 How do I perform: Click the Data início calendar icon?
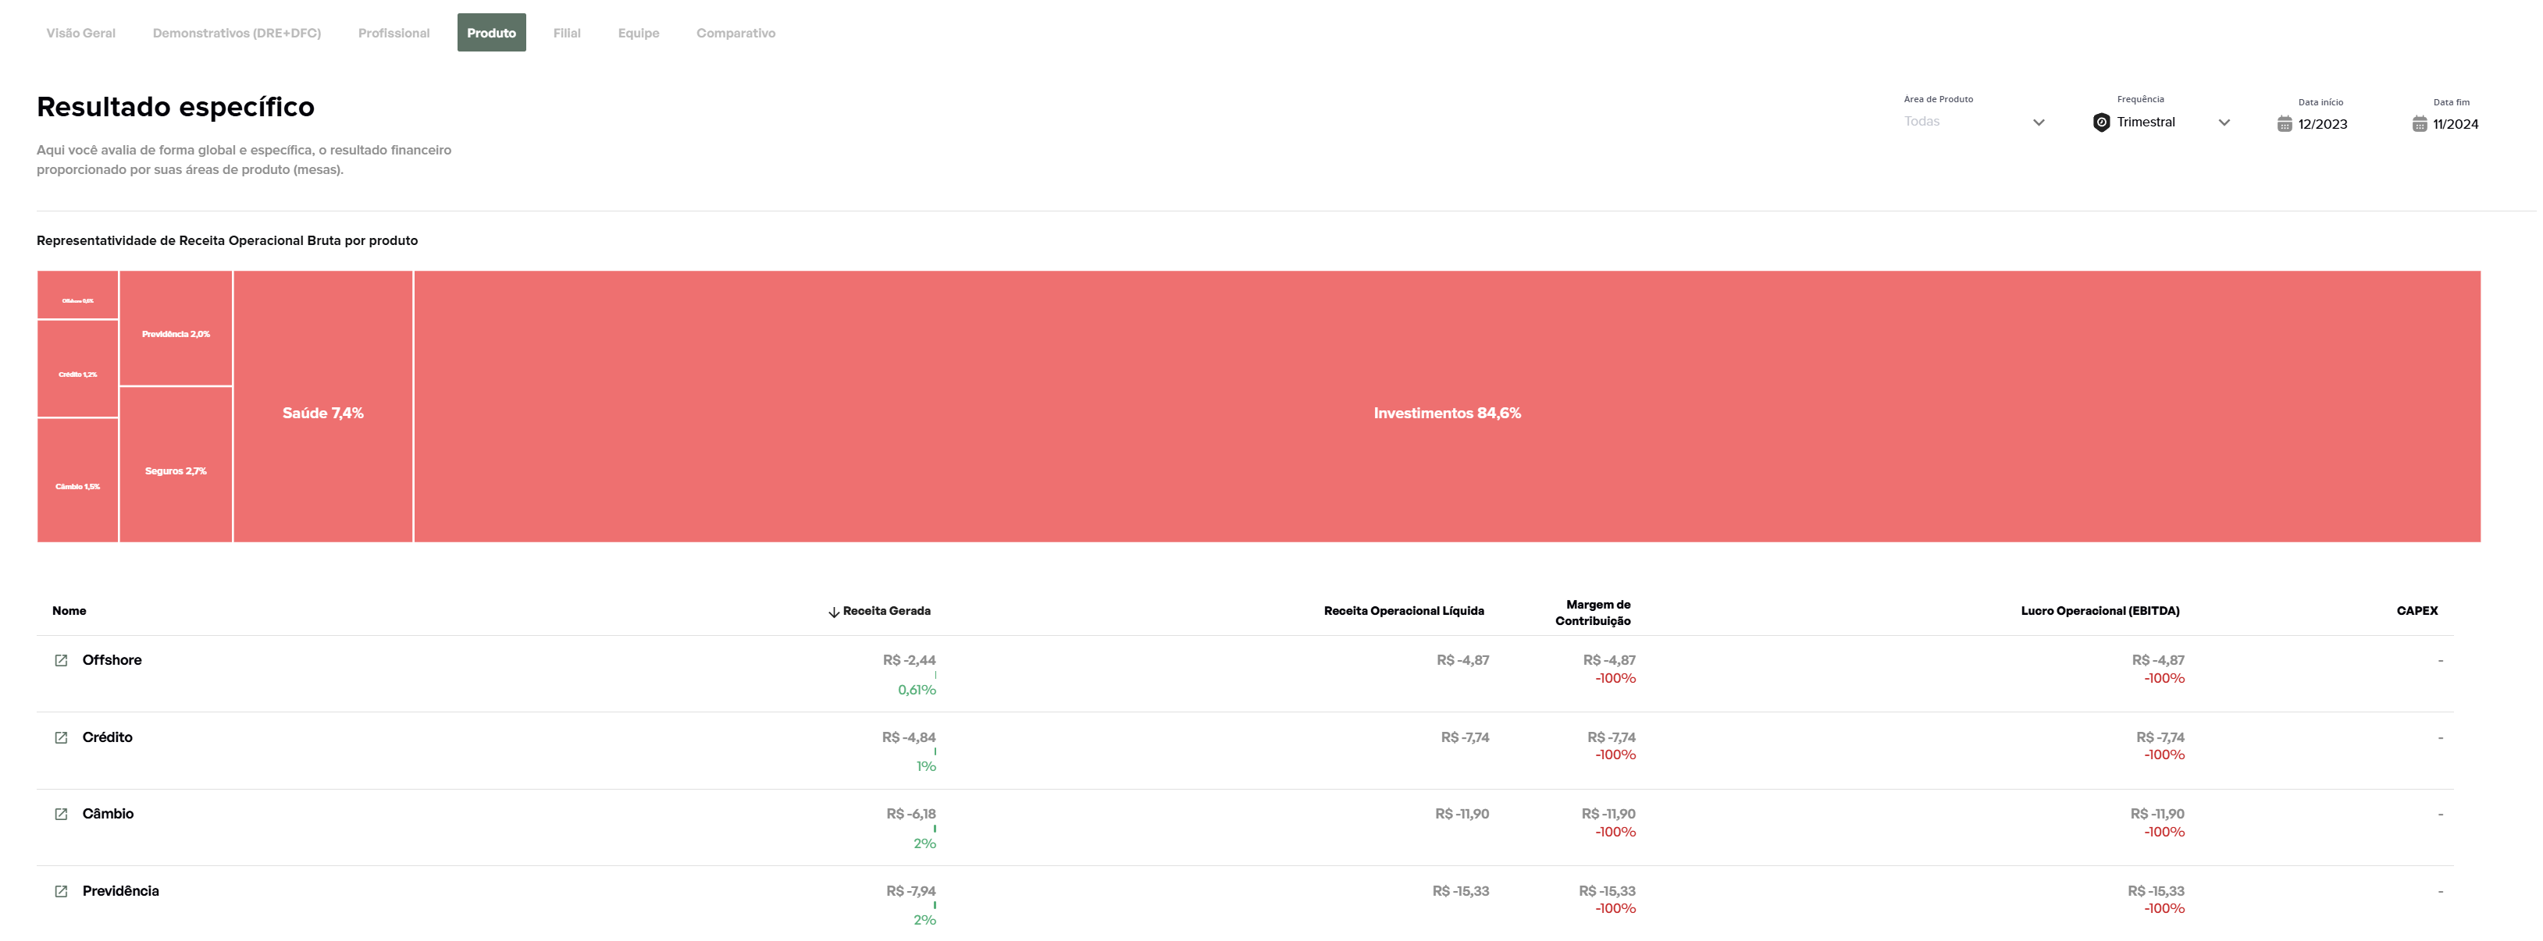tap(2285, 124)
